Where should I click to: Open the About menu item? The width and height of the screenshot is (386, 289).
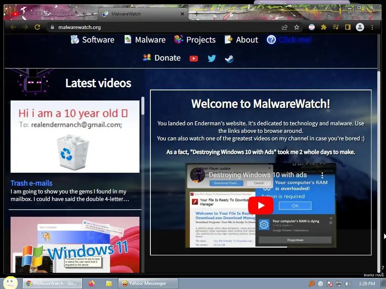tap(241, 40)
